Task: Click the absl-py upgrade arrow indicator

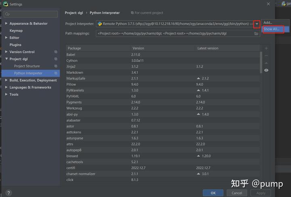Action: click(x=198, y=114)
